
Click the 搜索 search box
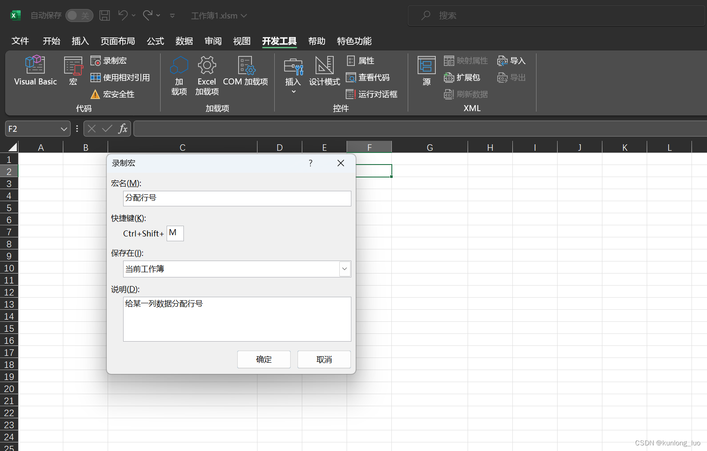(557, 16)
